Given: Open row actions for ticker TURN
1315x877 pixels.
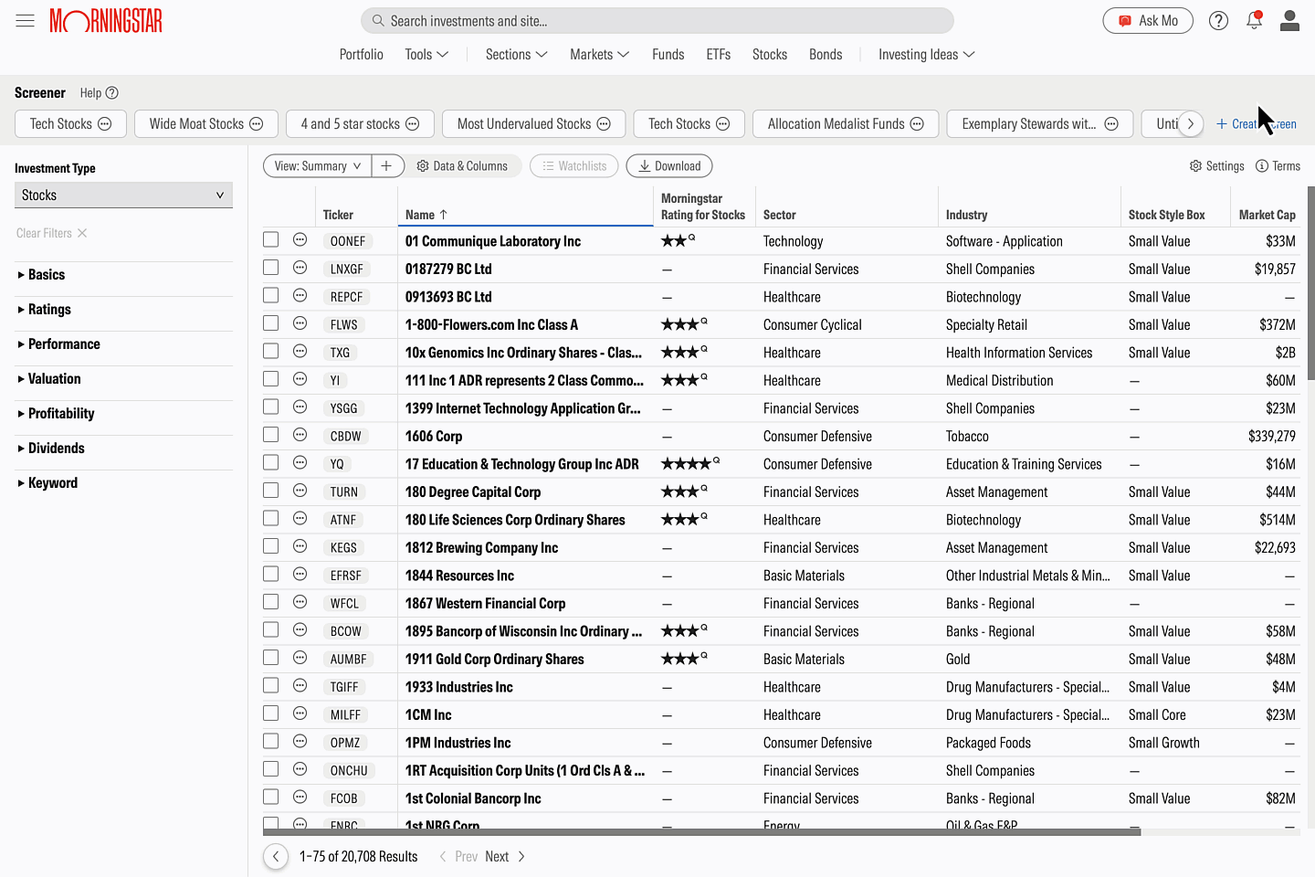Looking at the screenshot, I should [x=300, y=491].
